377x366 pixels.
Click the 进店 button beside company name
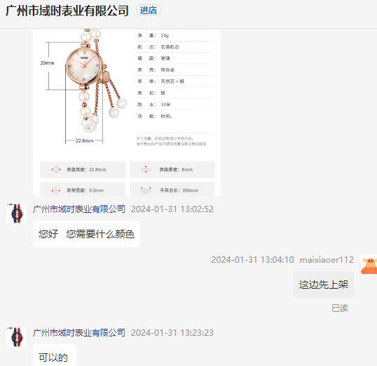point(149,11)
